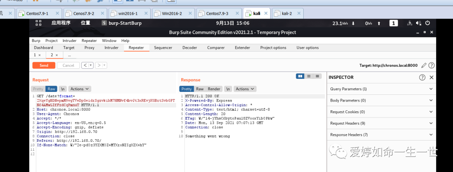Open the Intruder menu

[x=69, y=40]
